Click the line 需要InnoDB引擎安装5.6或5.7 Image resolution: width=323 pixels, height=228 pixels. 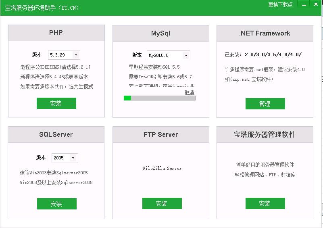point(160,77)
